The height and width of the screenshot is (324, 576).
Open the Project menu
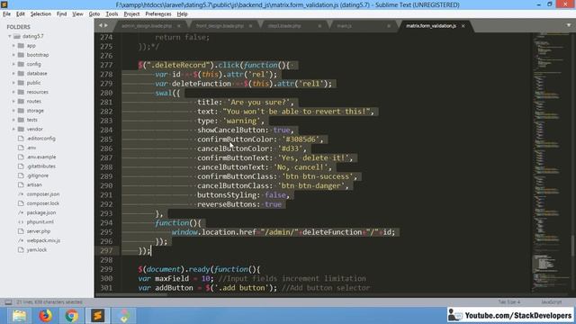point(131,14)
